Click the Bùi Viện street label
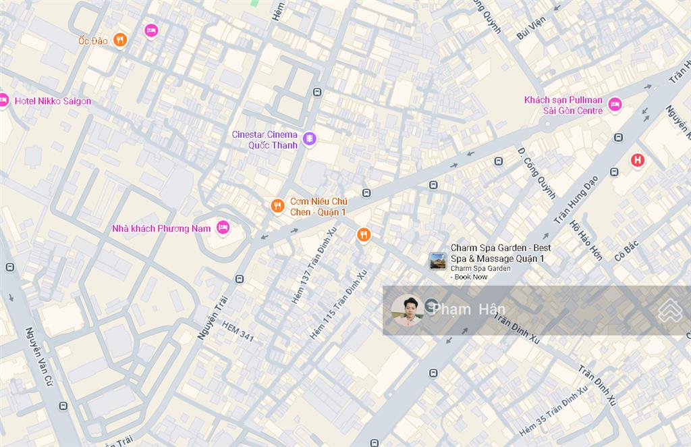 (x=531, y=28)
